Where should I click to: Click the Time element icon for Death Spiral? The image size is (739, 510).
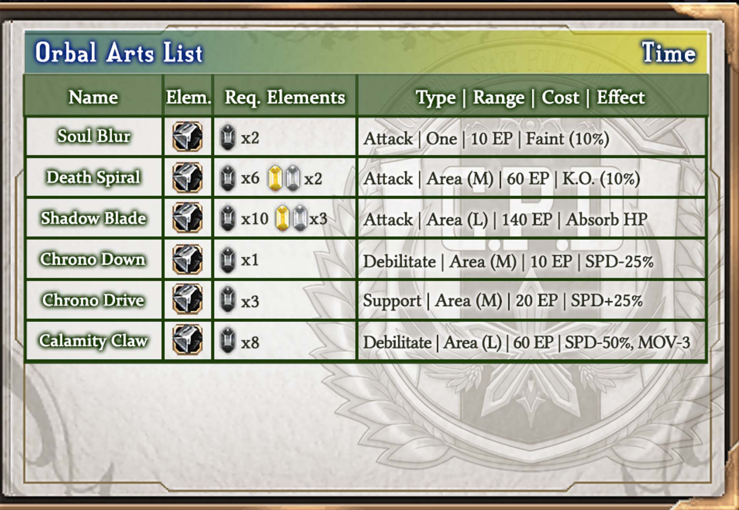187,177
